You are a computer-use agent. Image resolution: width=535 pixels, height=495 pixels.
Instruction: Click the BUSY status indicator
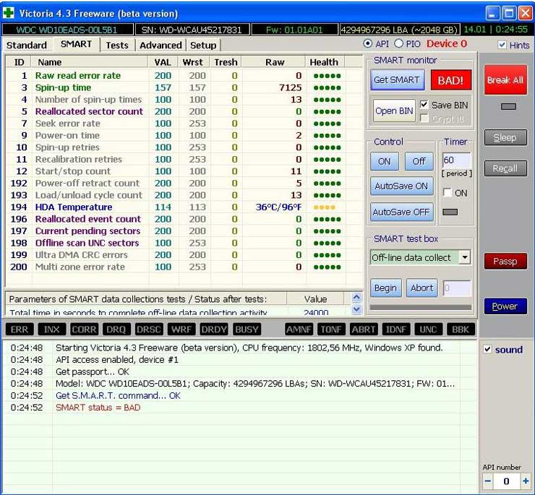(247, 330)
